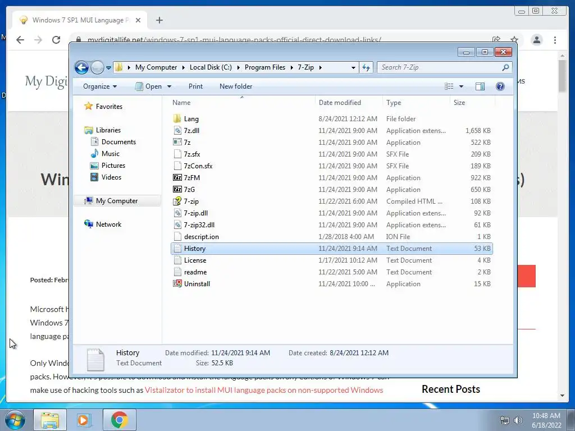Click the volume icon in system tray
The image size is (575, 431).
[518, 420]
